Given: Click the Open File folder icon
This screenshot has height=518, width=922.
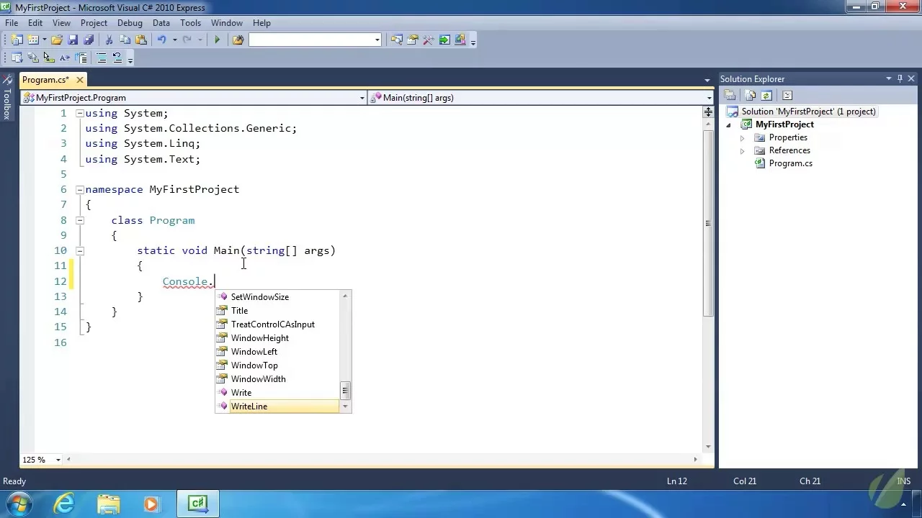Looking at the screenshot, I should point(57,40).
